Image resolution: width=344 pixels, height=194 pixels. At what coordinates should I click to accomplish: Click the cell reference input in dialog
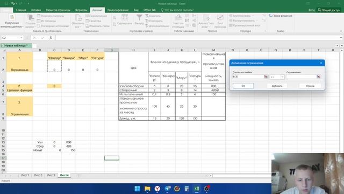(248, 77)
